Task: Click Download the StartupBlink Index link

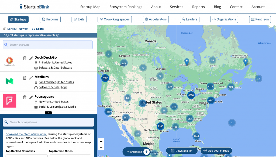Action: coord(26,134)
